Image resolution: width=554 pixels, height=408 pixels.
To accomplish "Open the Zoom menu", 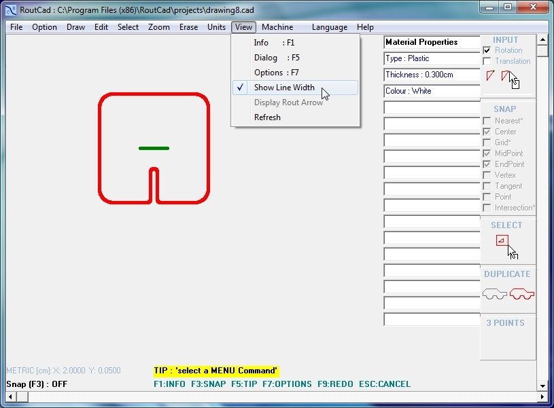I will pyautogui.click(x=158, y=27).
